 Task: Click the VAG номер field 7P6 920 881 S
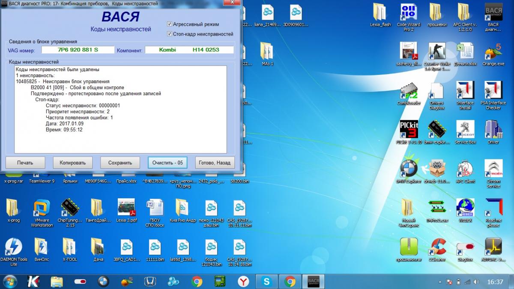click(78, 50)
